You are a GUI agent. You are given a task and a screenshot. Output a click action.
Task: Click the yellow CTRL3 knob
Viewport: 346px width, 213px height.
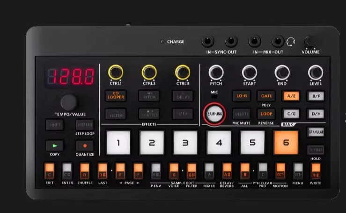pos(183,72)
